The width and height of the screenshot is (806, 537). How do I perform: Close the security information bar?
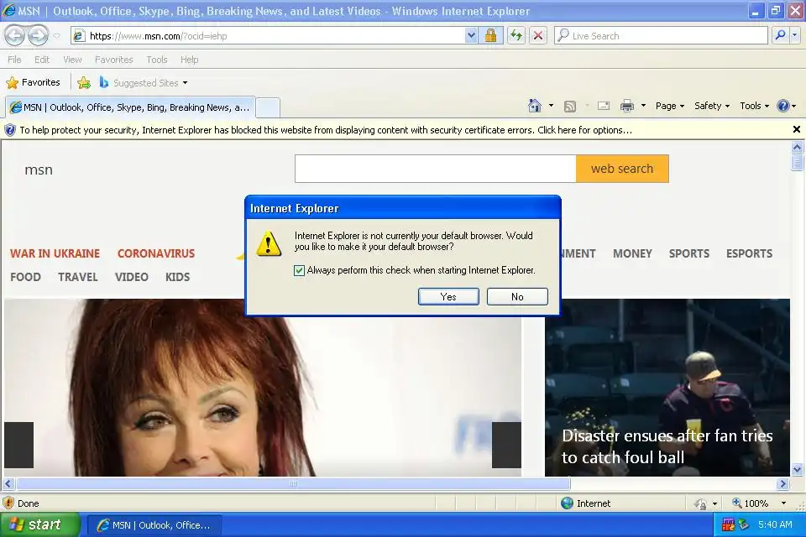[796, 129]
